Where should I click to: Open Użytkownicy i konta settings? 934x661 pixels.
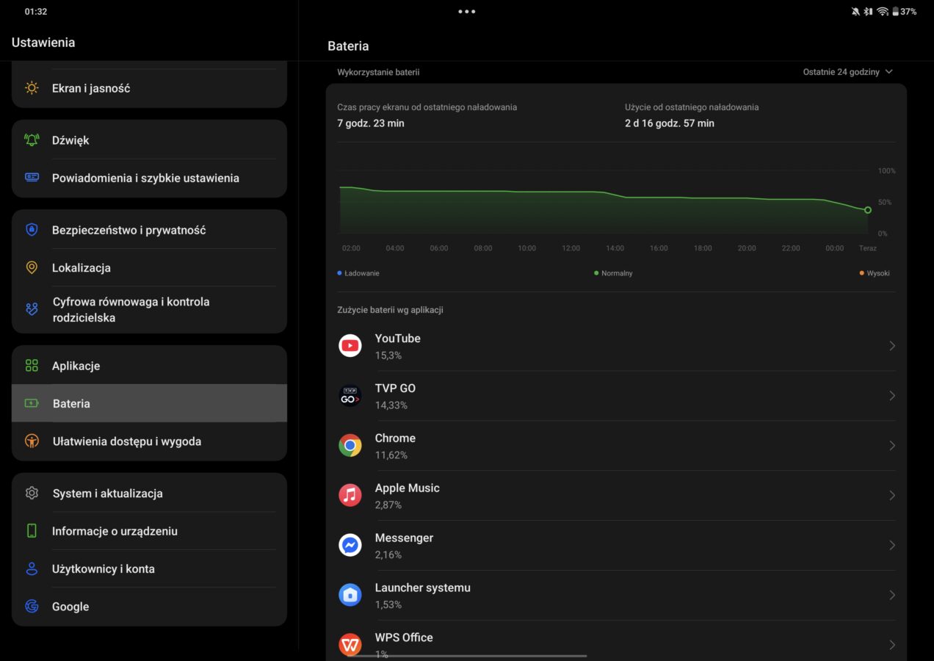149,568
